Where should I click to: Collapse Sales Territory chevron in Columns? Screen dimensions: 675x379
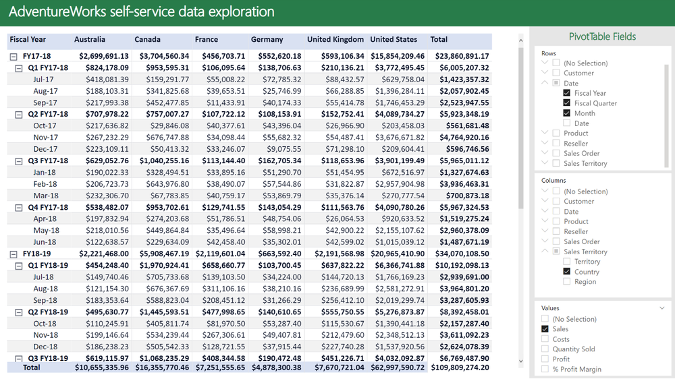(x=545, y=250)
